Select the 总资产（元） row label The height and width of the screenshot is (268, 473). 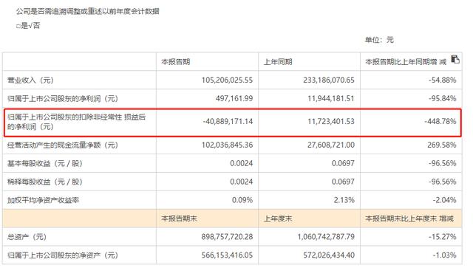point(27,237)
